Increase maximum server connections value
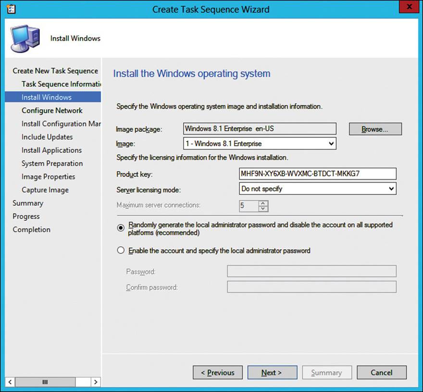 263,203
